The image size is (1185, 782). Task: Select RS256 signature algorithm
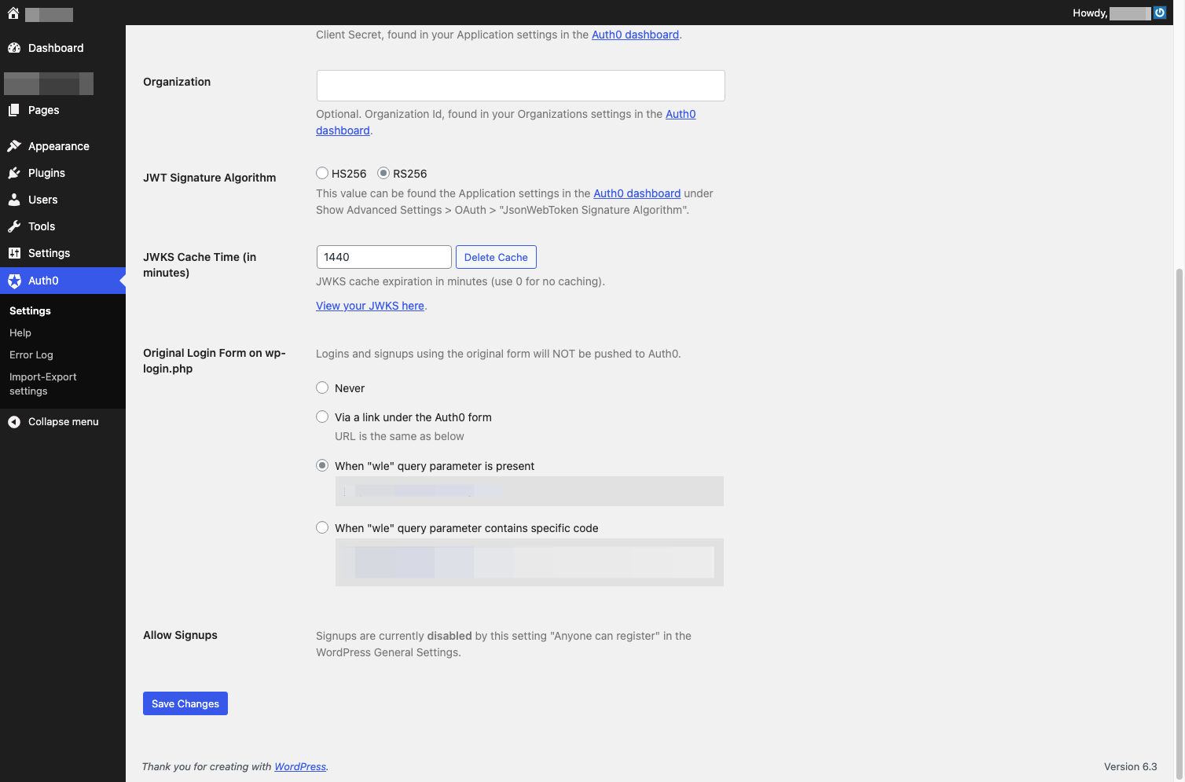pyautogui.click(x=383, y=173)
